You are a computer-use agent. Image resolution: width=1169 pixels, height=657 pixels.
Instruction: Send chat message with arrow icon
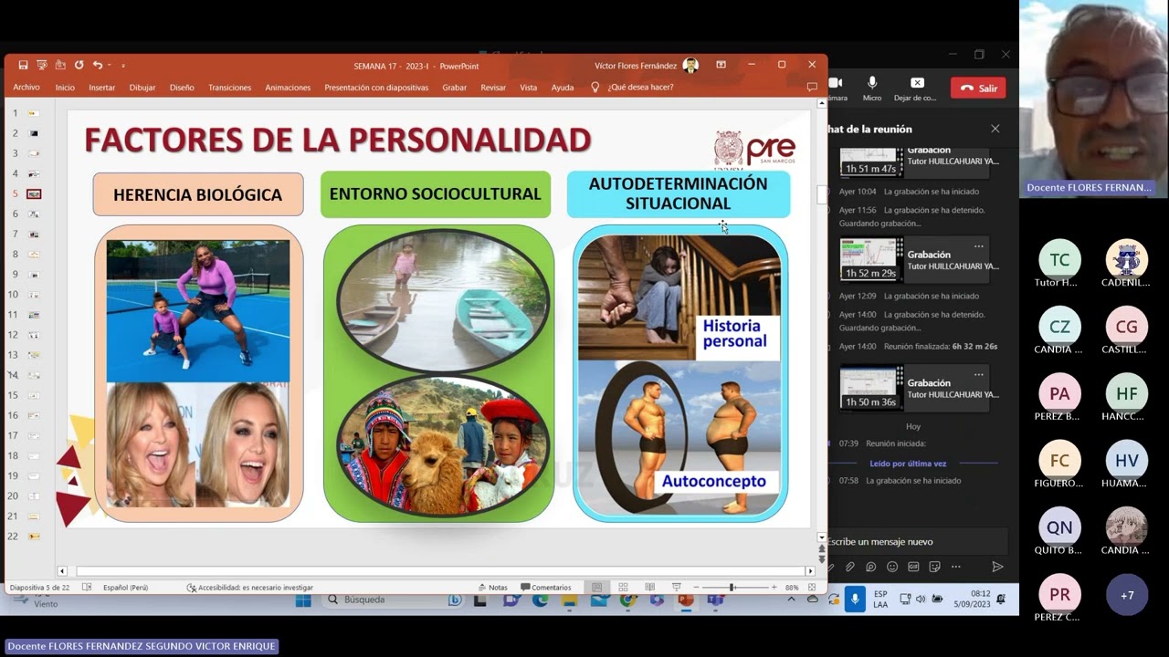(x=997, y=567)
